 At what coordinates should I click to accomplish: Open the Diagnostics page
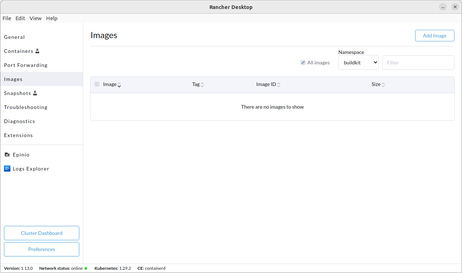click(x=41, y=121)
